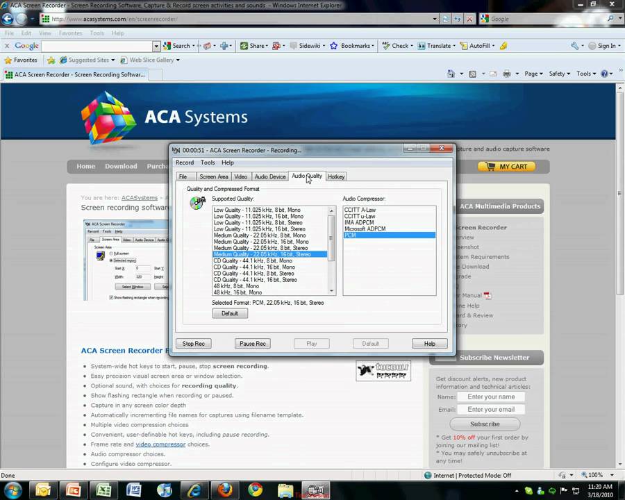Click the MY CART button
The image size is (625, 500).
pyautogui.click(x=506, y=167)
